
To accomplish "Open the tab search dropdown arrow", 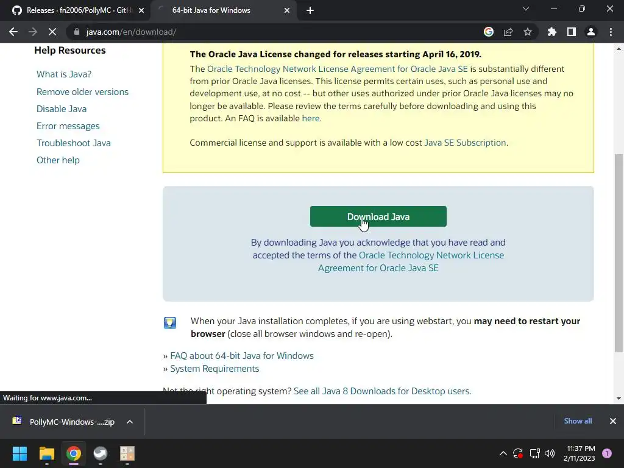I will 526,9.
